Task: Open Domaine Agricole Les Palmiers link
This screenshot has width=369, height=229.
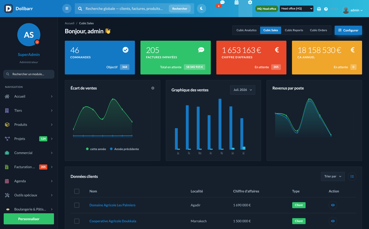Action: pos(112,205)
